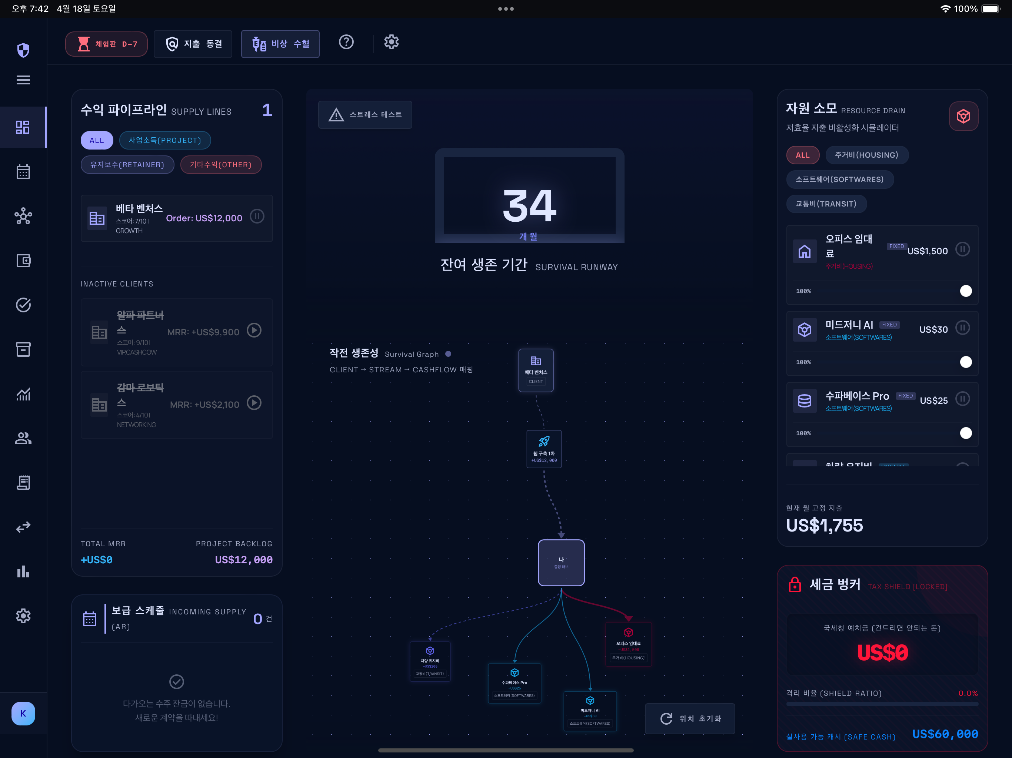Click the 지출 동결 button

pos(193,44)
